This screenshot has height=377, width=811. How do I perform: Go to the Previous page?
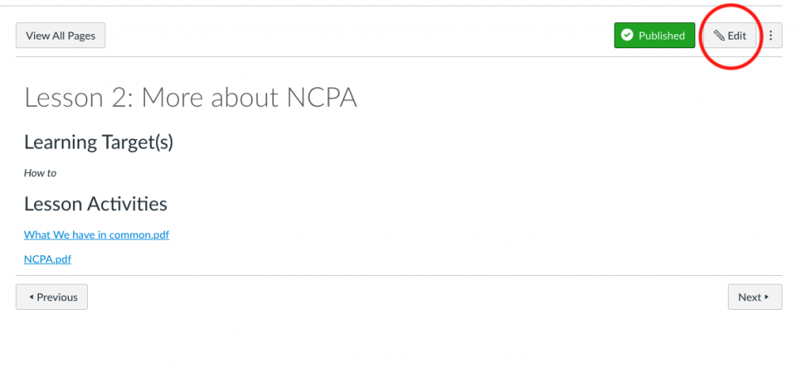pos(51,297)
